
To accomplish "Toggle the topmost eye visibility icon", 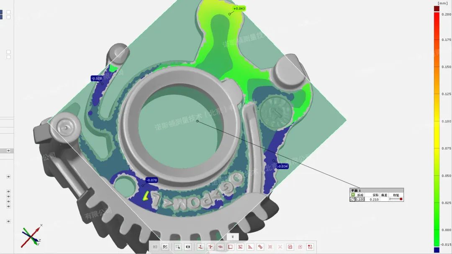I will tap(8, 151).
